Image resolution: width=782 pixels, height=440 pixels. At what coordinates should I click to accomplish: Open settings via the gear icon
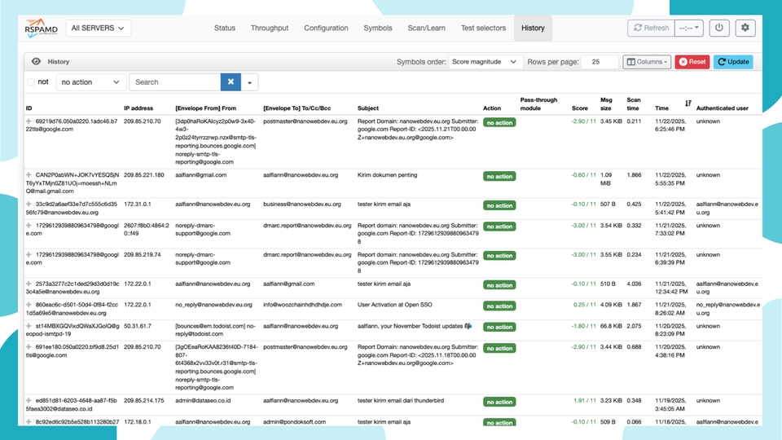(x=745, y=28)
